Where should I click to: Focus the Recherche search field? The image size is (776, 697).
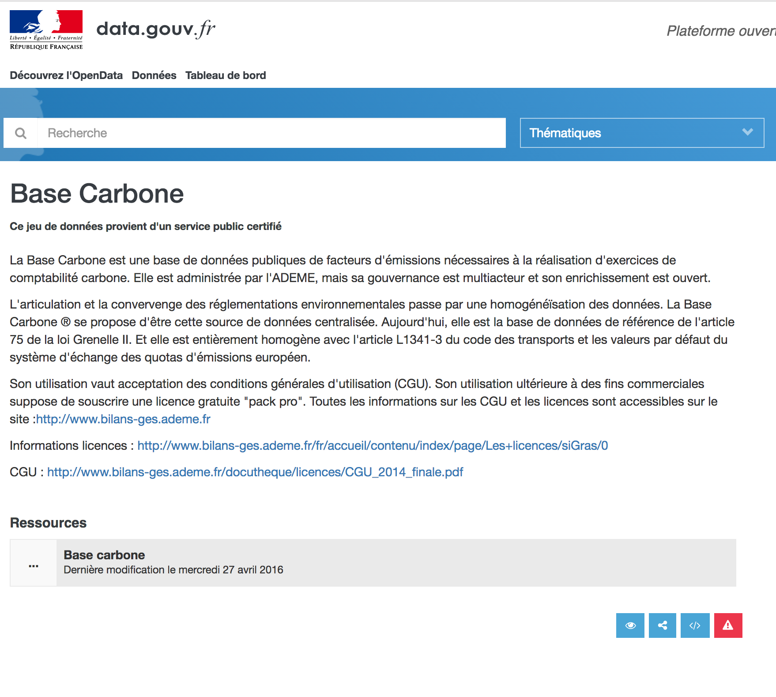(x=271, y=133)
